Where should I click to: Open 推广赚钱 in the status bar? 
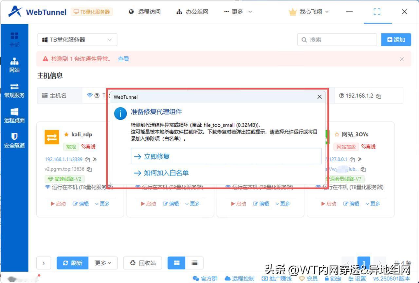(277, 278)
